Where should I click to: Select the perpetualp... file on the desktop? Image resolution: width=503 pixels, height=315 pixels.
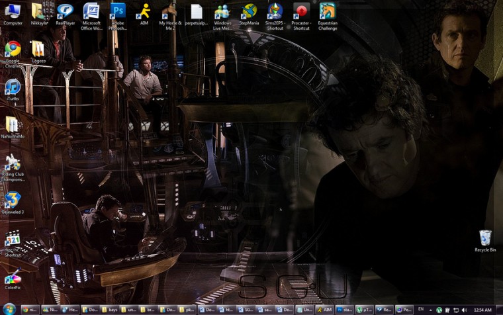coord(197,14)
